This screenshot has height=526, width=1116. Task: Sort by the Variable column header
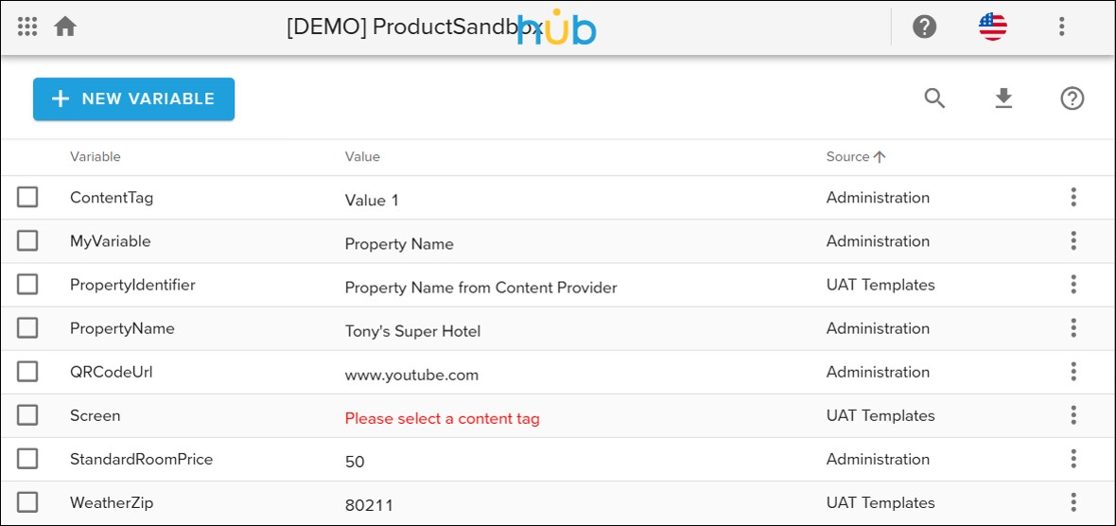pyautogui.click(x=96, y=157)
